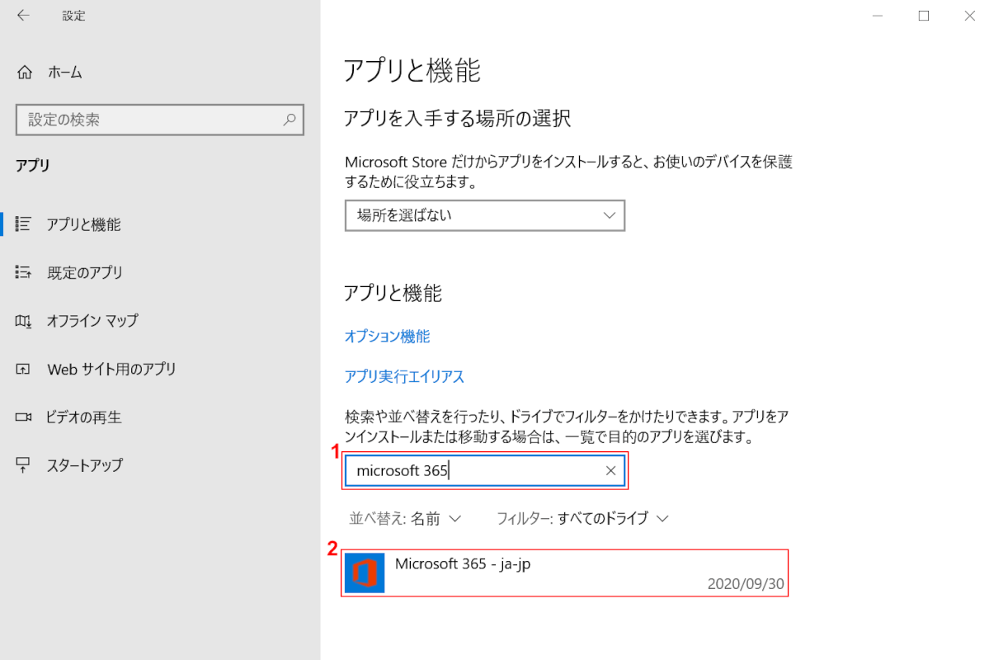Open the オプション機能 link

click(387, 337)
